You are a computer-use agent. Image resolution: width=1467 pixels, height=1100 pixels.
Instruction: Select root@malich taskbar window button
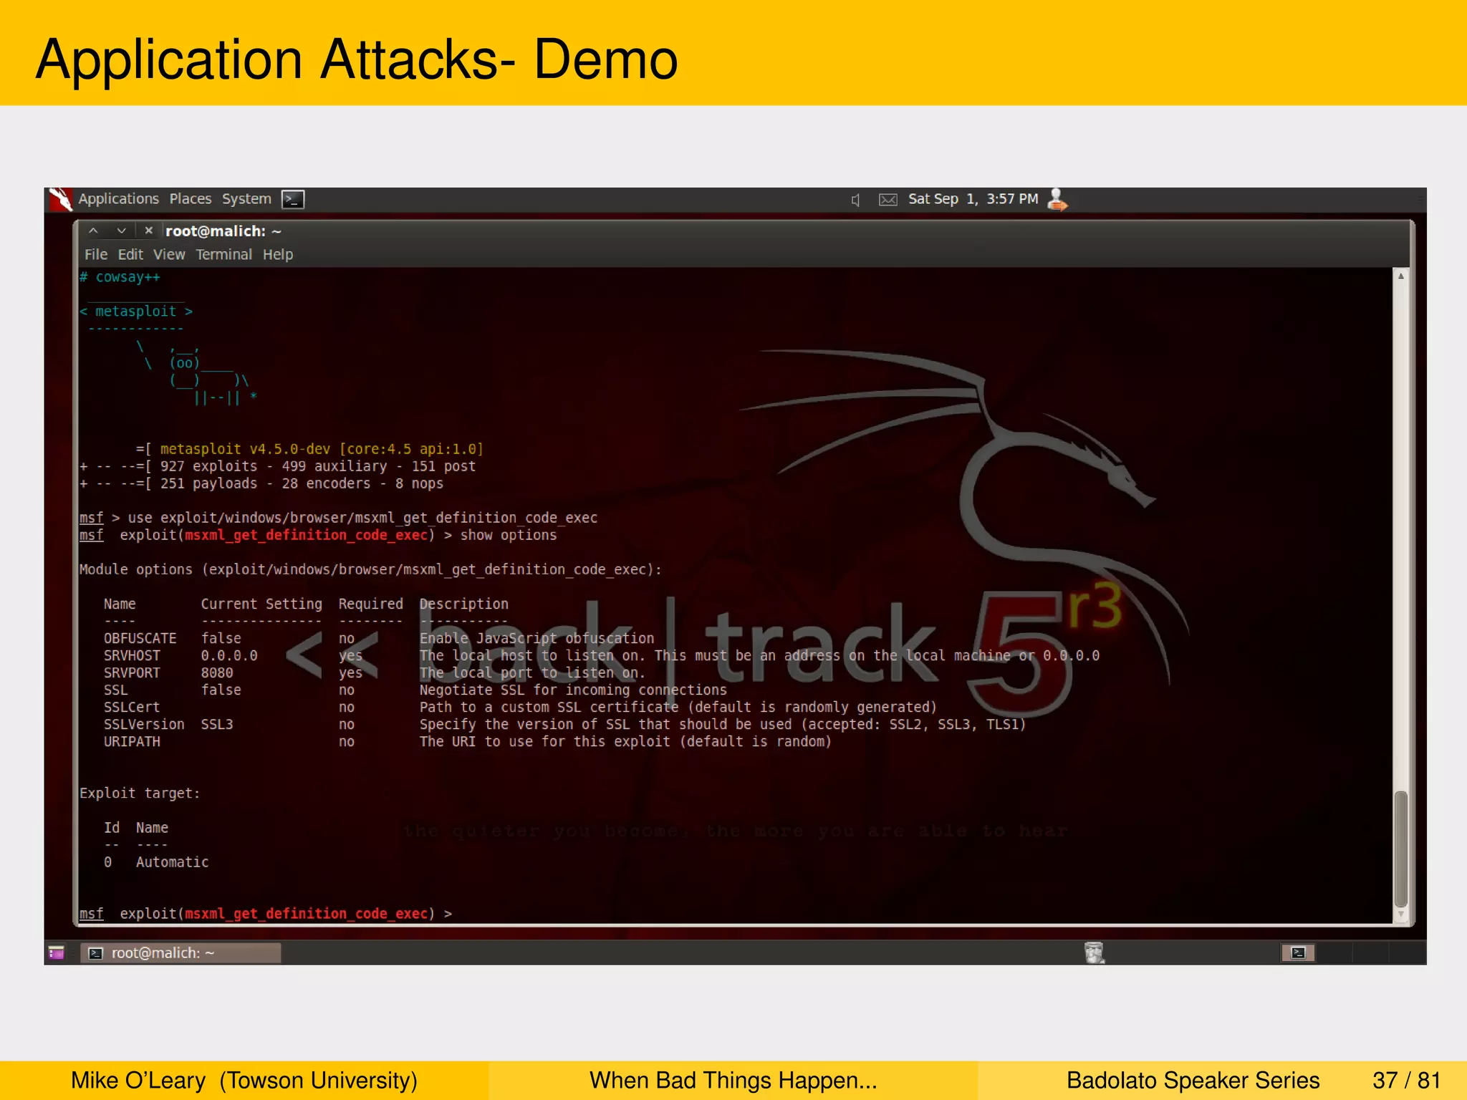pos(181,953)
